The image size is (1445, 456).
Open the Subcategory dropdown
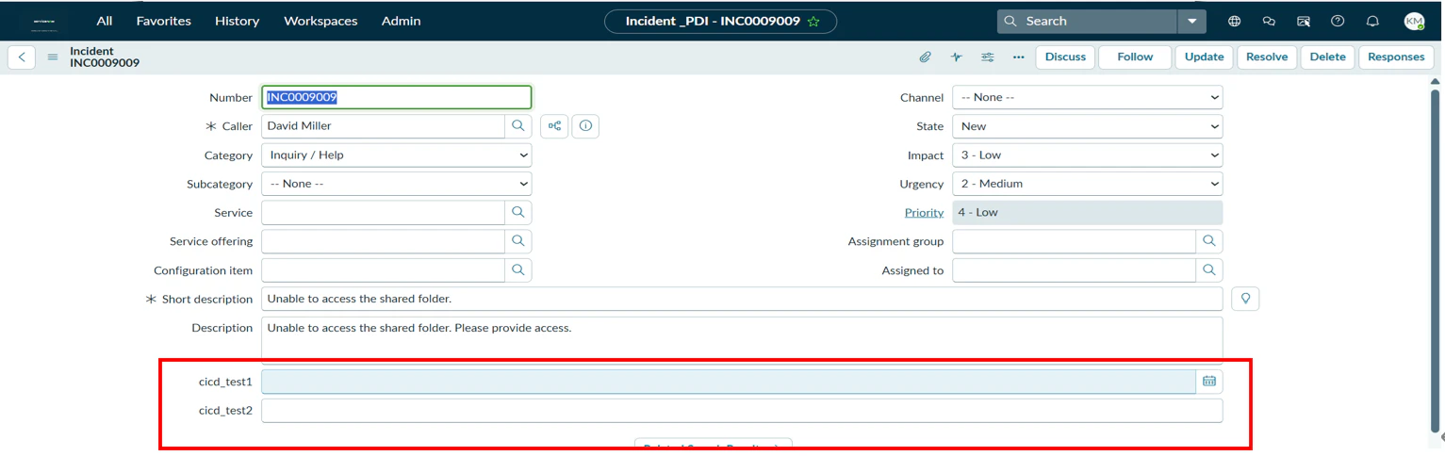coord(397,184)
